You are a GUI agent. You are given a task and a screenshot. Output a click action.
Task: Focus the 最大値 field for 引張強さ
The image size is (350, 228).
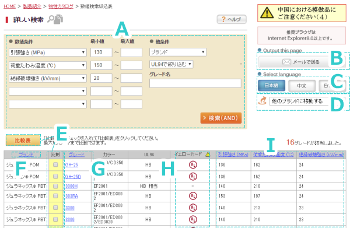(131, 52)
